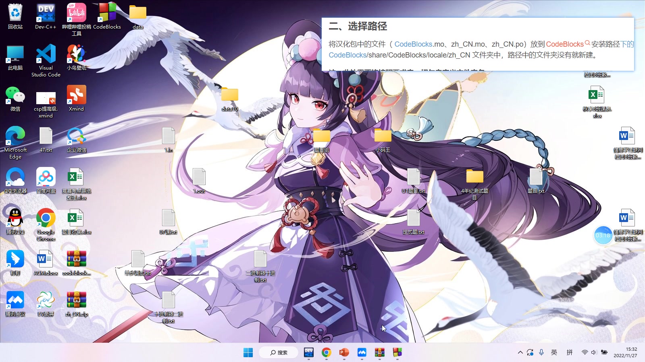Viewport: 645px width, 362px height.
Task: Launch the 百度网盘 desktop shortcut
Action: click(x=46, y=181)
